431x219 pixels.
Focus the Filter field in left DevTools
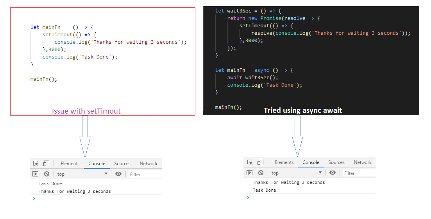coord(145,174)
